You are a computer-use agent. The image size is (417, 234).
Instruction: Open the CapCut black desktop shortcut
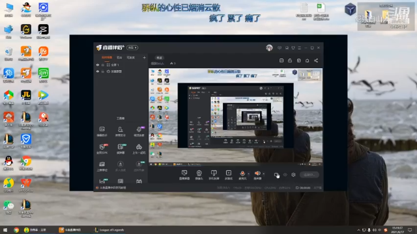point(43,31)
